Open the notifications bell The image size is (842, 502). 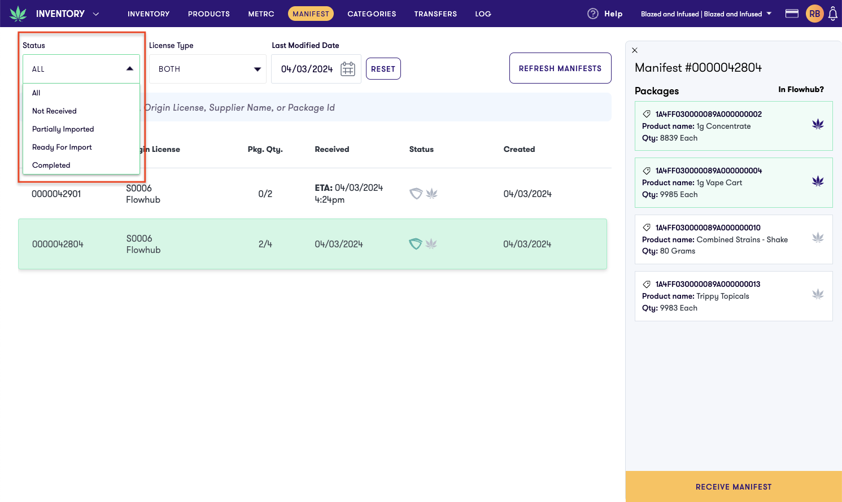832,14
